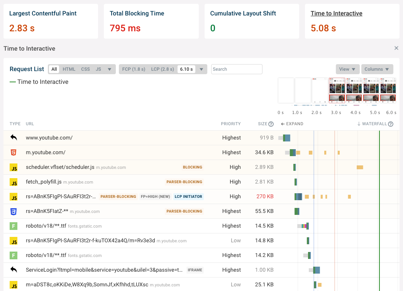Open the View dropdown
The width and height of the screenshot is (403, 291).
[x=347, y=69]
